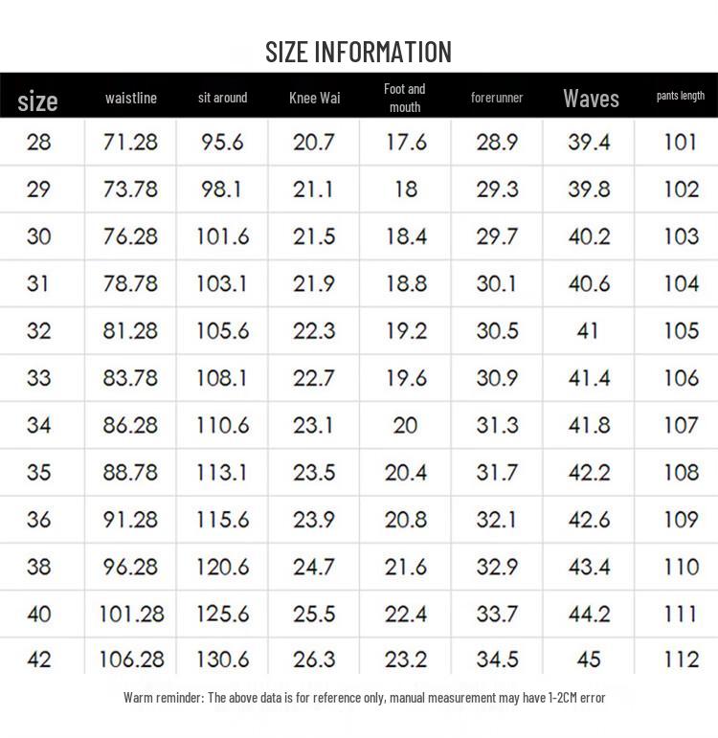Select the 'Foot and mouth' header
Screen dimensions: 718x738
tap(405, 98)
